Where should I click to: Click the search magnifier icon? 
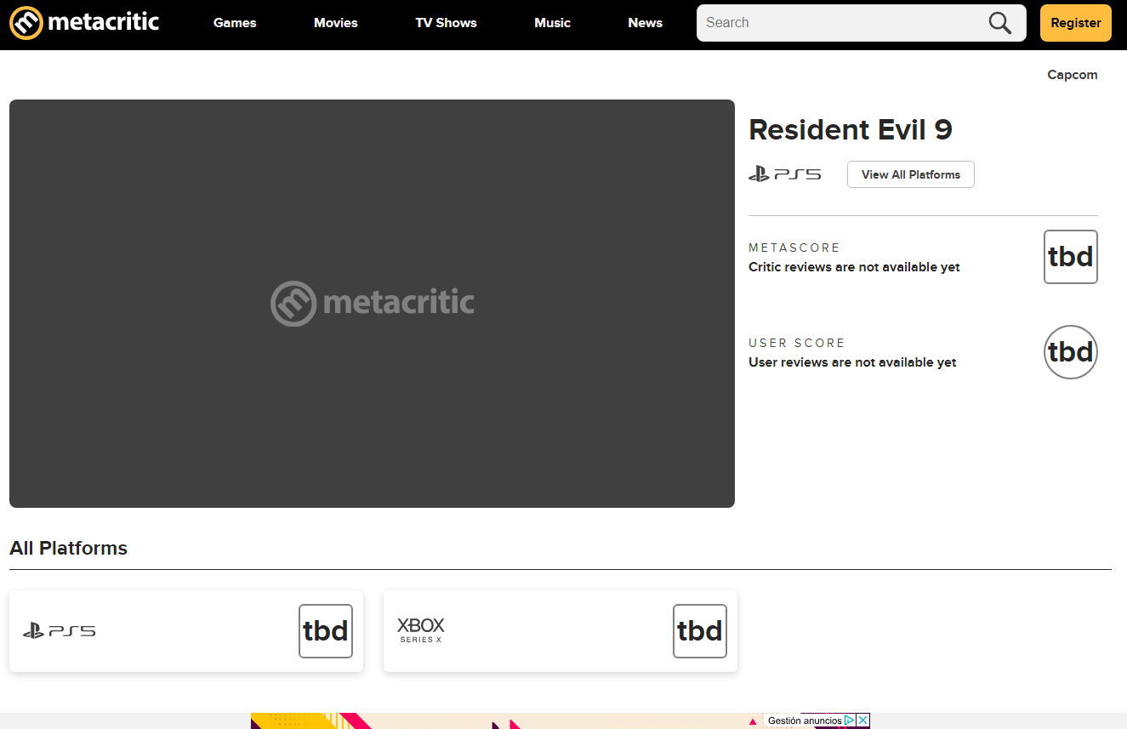pyautogui.click(x=1000, y=23)
